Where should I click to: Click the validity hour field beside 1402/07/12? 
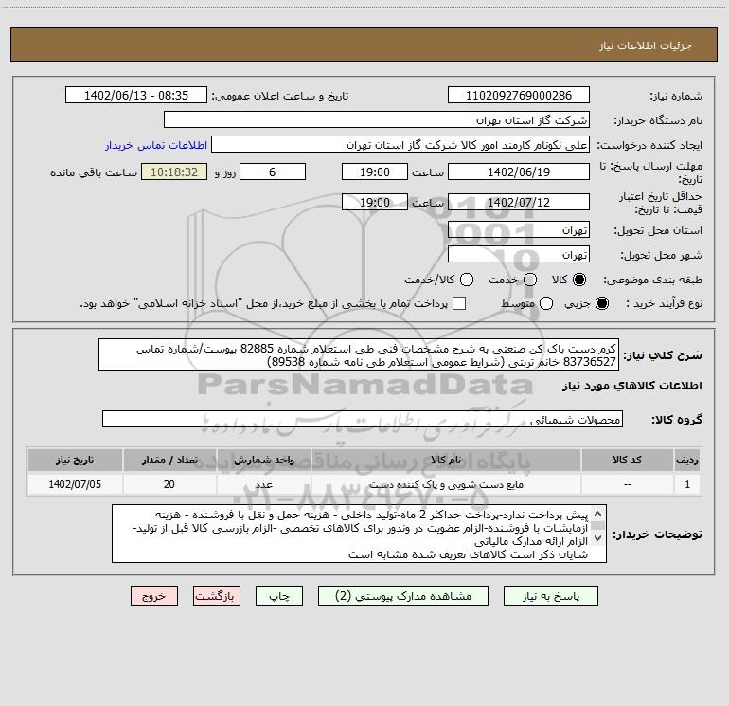[x=375, y=202]
